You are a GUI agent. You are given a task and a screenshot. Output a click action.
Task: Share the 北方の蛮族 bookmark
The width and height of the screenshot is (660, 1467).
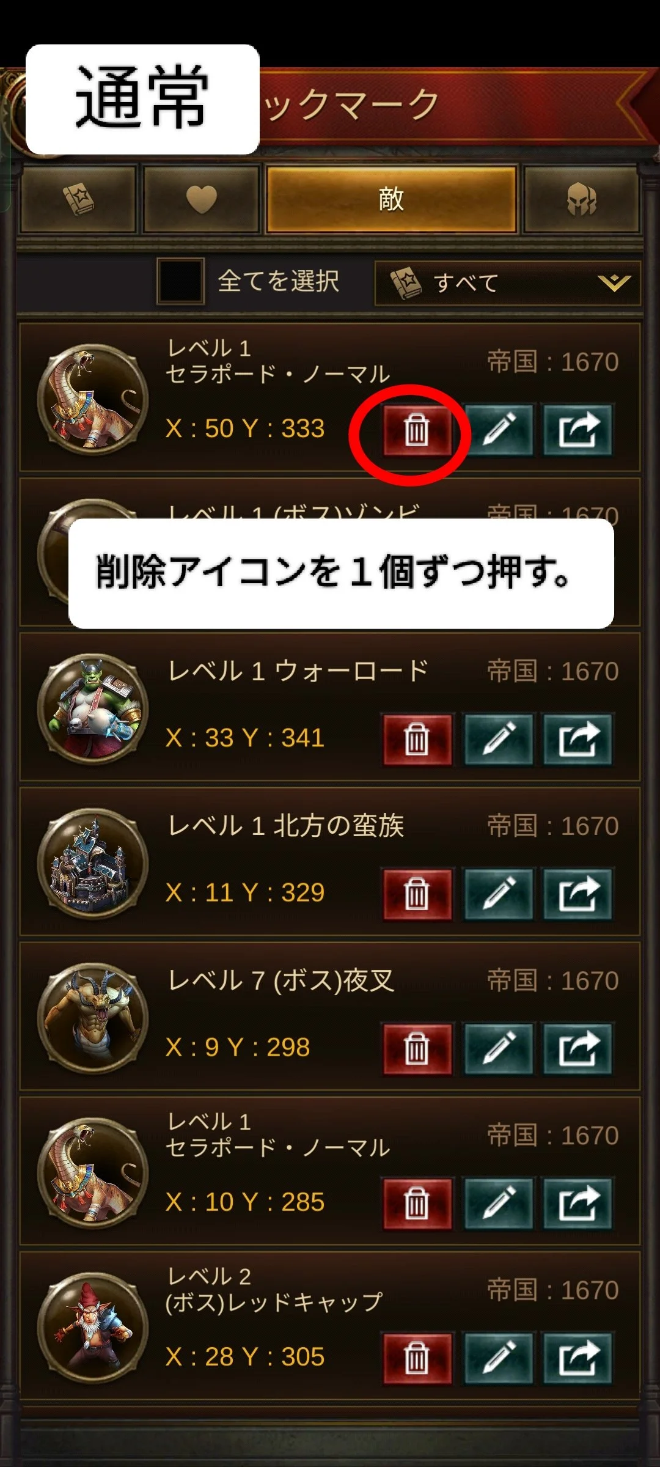coord(577,894)
